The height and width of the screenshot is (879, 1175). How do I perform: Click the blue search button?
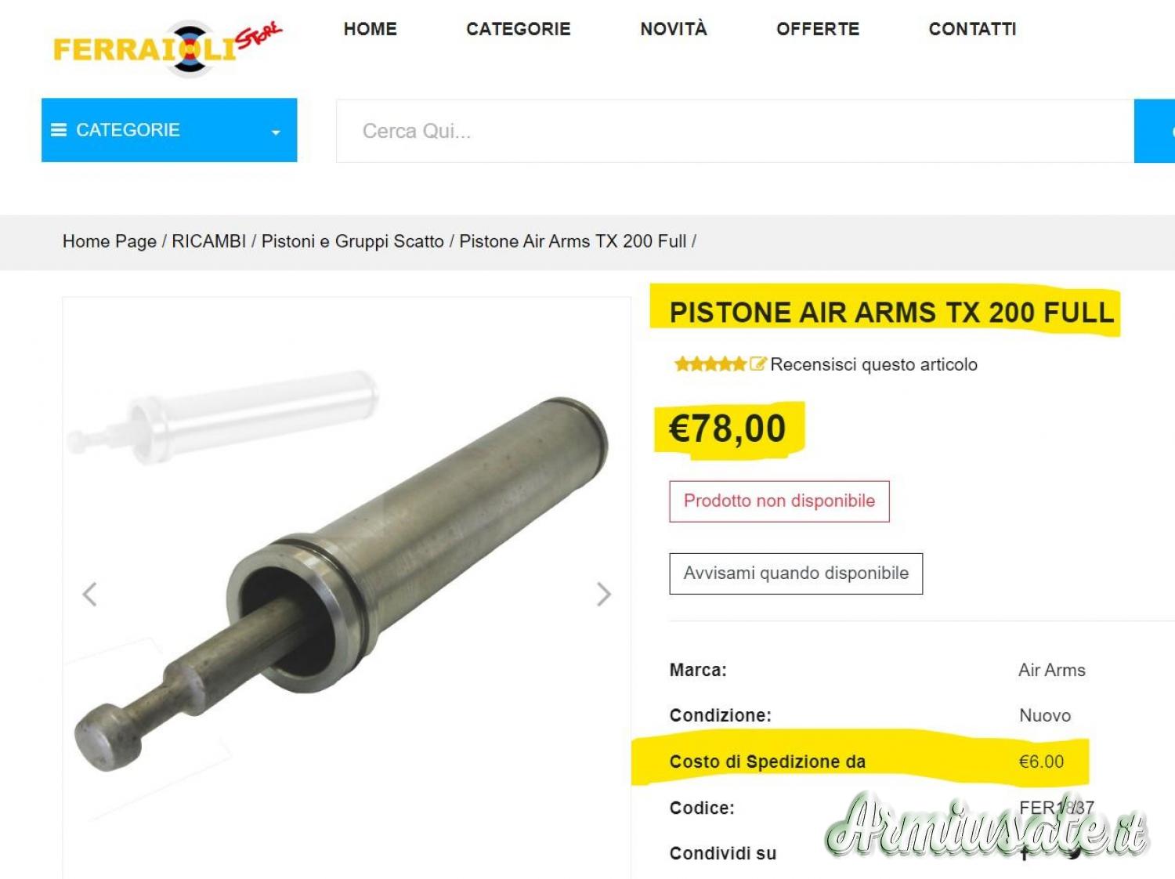[x=1155, y=131]
